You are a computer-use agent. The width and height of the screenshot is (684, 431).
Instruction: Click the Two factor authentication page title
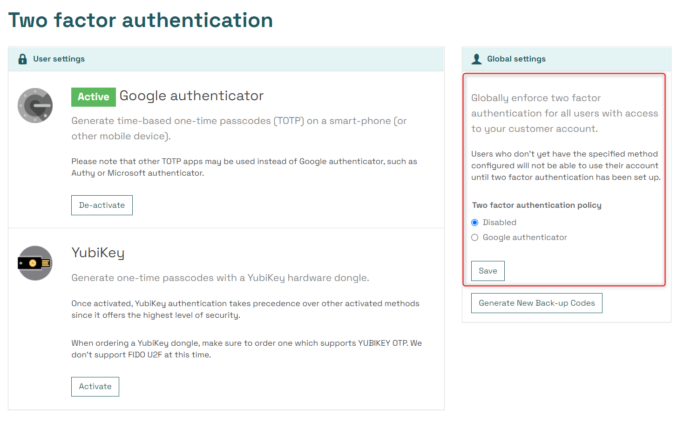(141, 20)
